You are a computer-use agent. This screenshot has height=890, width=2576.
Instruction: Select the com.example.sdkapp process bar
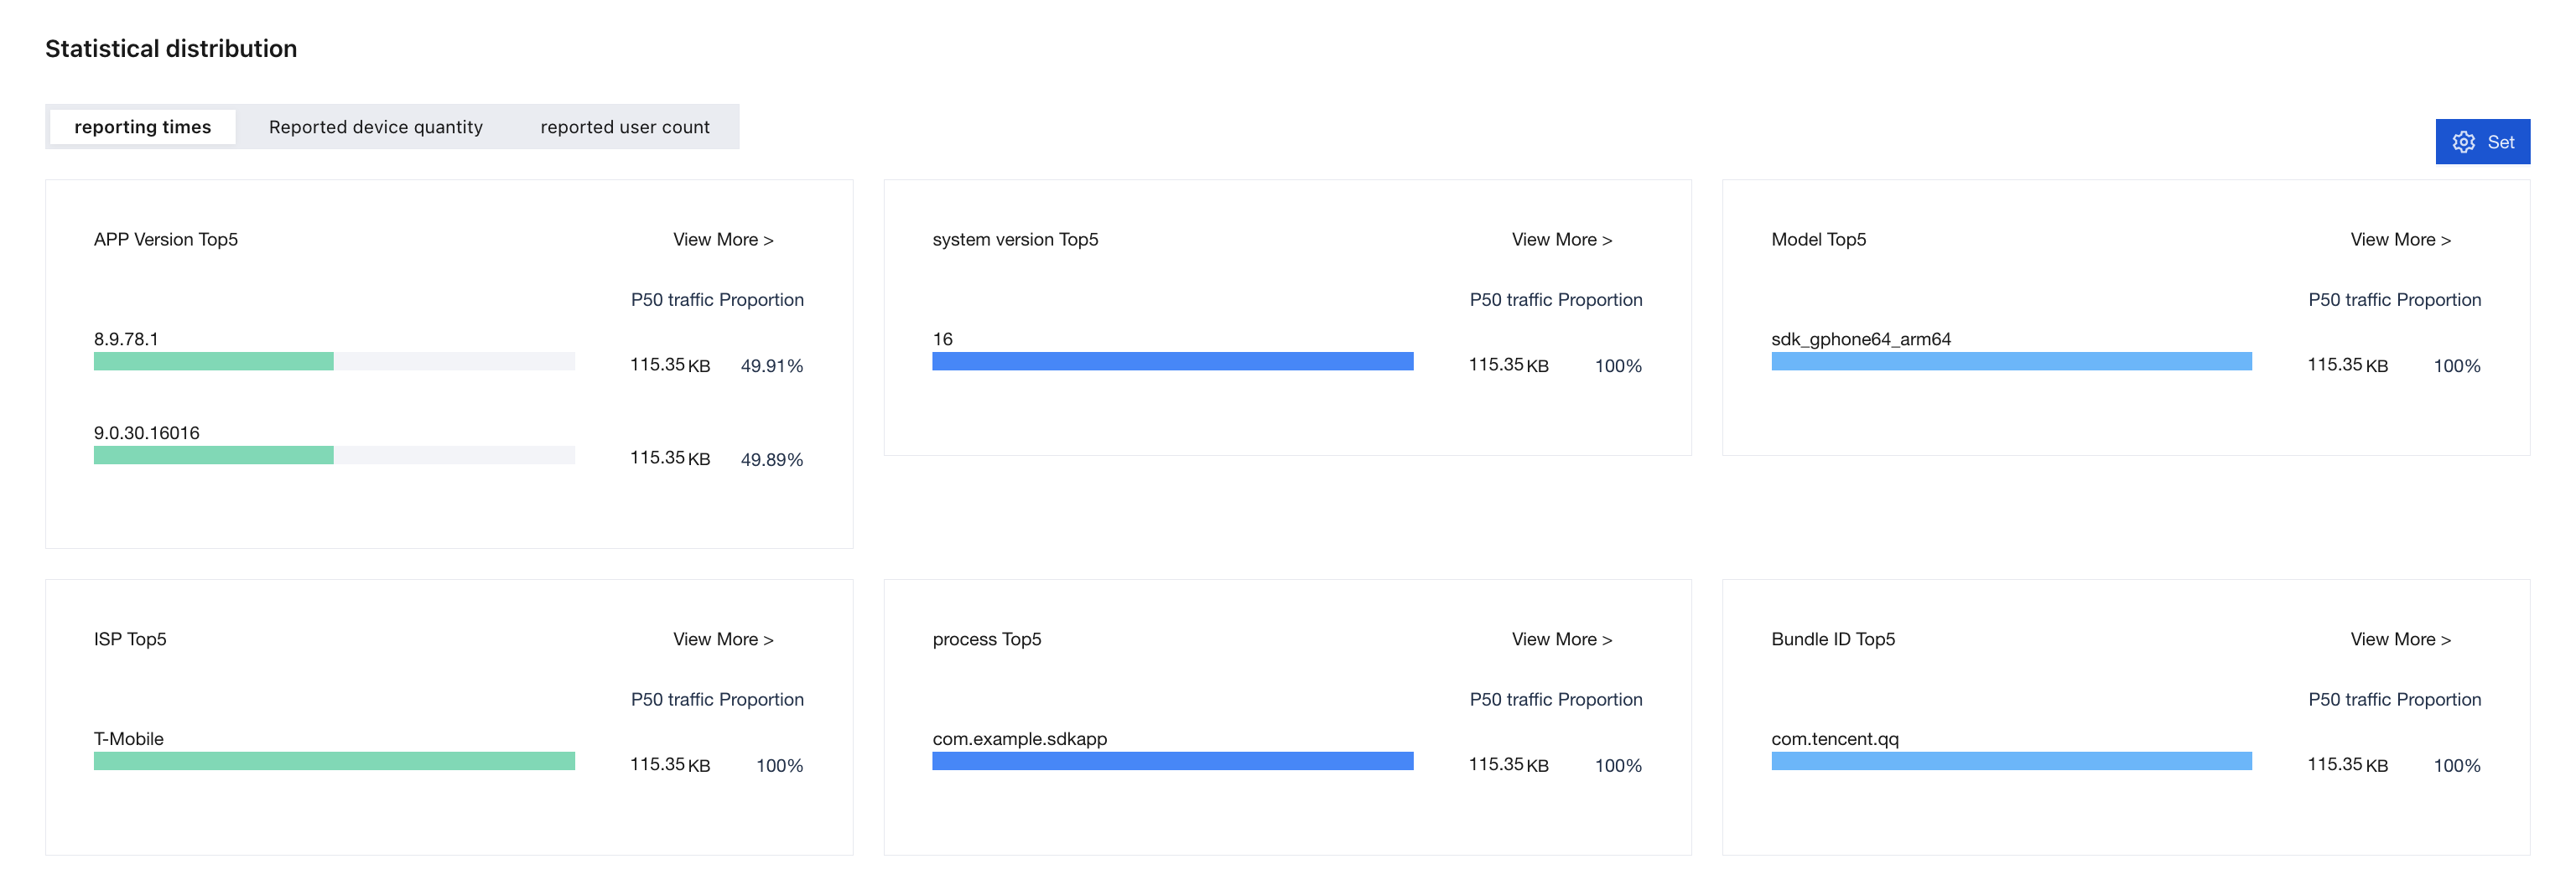(1173, 761)
